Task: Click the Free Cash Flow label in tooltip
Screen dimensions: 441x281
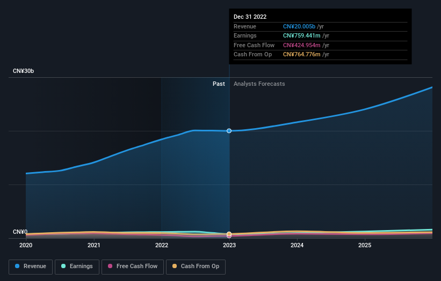Action: tap(254, 45)
